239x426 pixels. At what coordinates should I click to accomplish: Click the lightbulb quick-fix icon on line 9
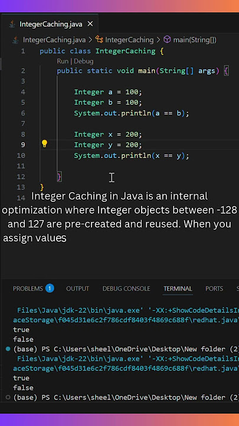point(44,144)
